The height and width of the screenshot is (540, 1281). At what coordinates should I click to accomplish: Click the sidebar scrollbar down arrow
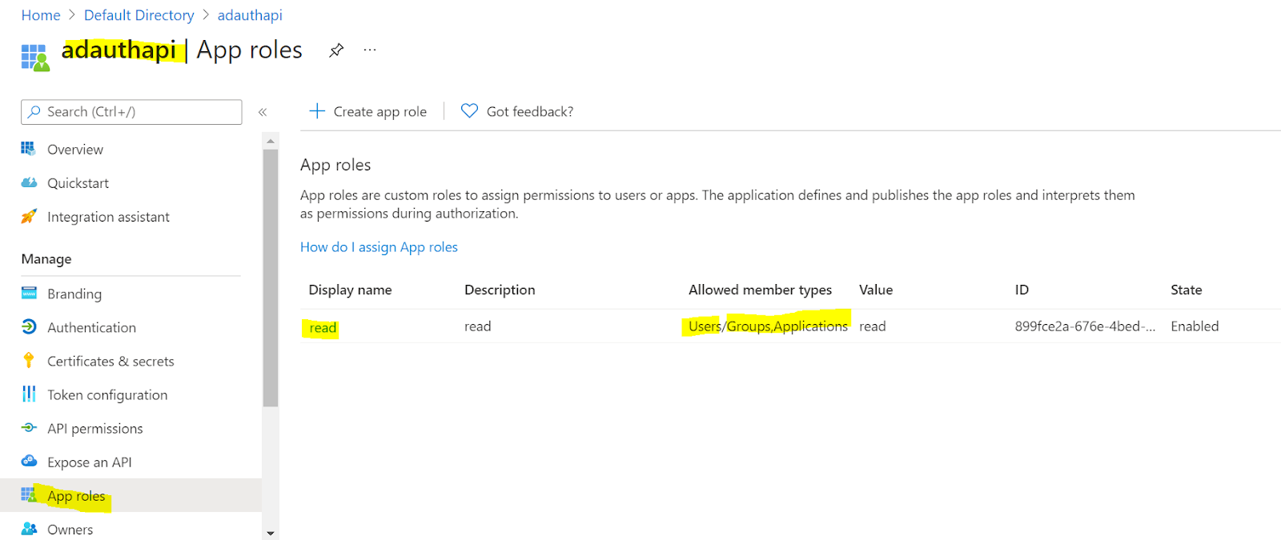click(271, 533)
